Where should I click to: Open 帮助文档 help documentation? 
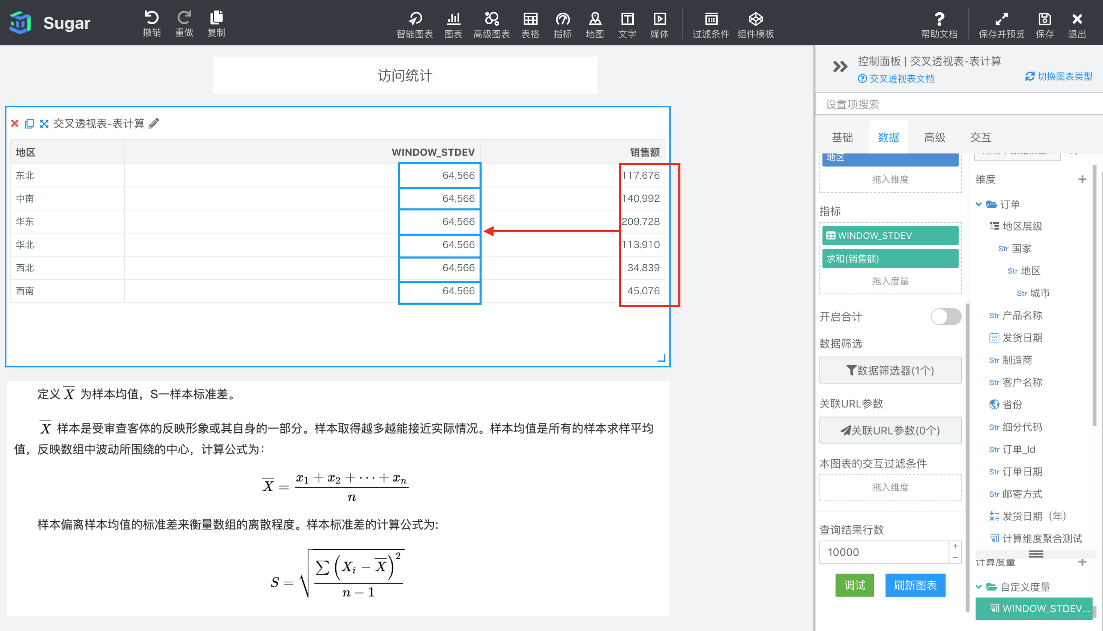point(939,25)
